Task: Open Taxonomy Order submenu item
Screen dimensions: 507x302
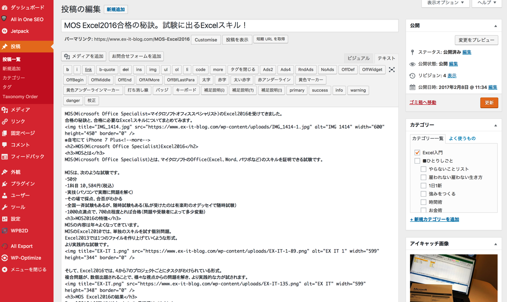Action: (x=20, y=96)
